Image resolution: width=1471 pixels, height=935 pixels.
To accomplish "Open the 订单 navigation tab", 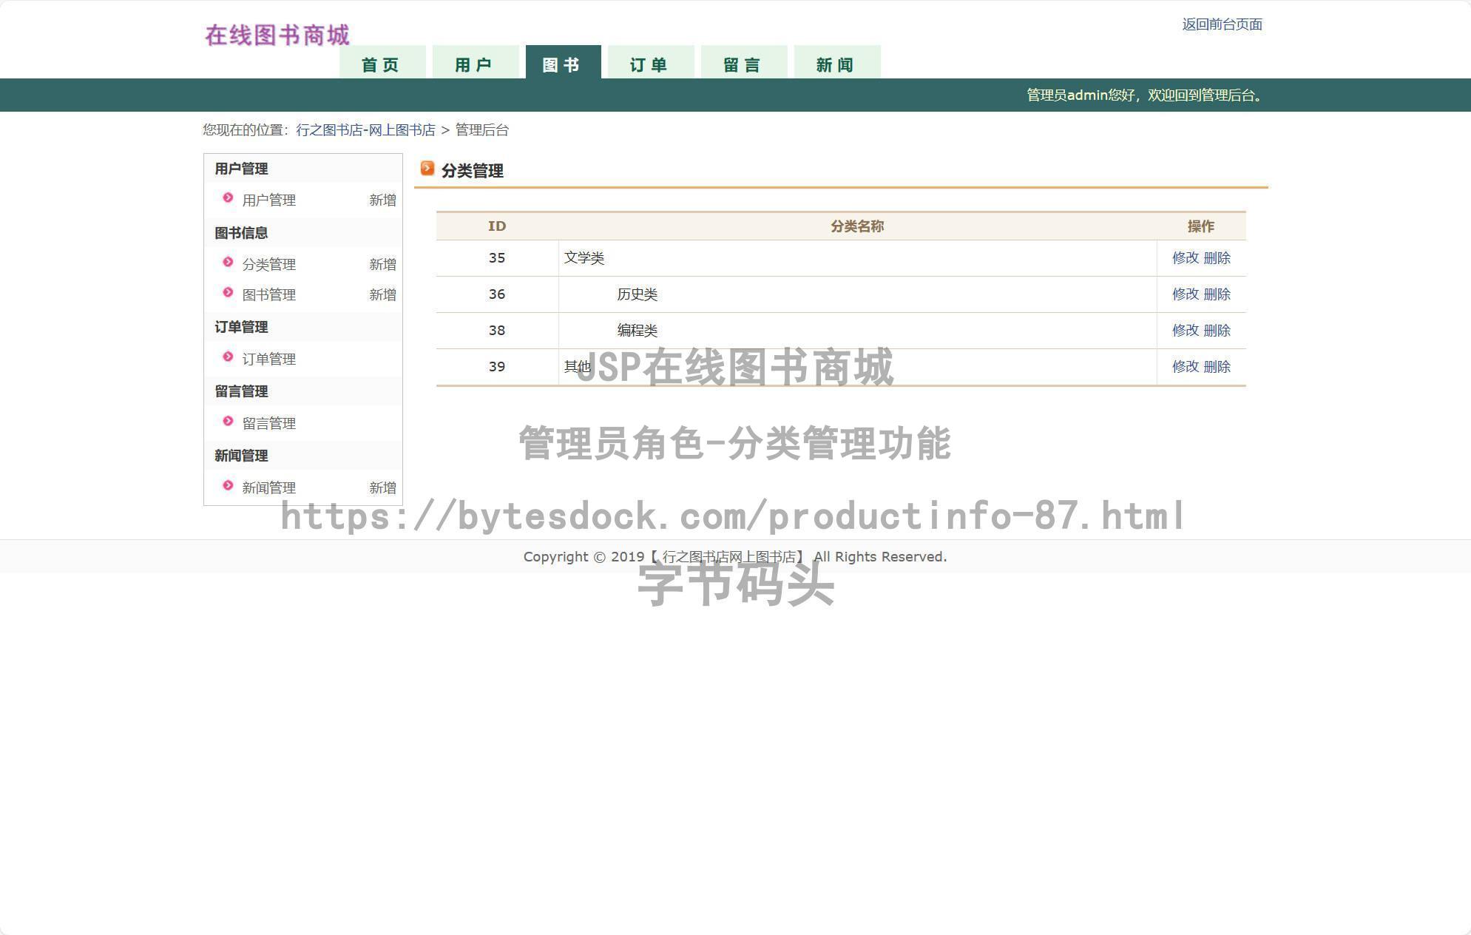I will 651,62.
